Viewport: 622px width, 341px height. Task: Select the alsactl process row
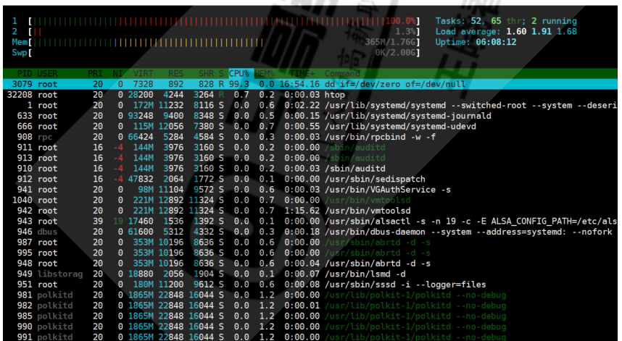[x=310, y=221]
